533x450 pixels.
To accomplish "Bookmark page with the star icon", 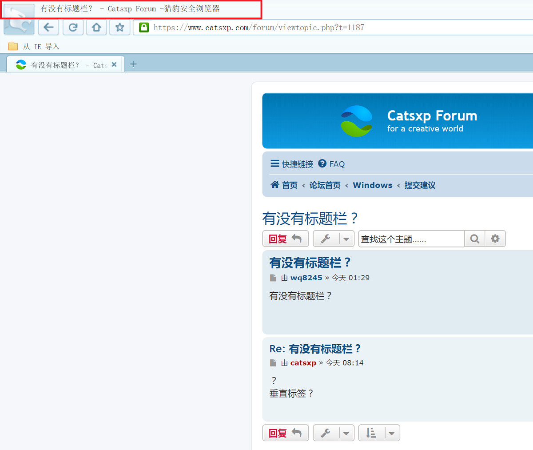I will (119, 28).
